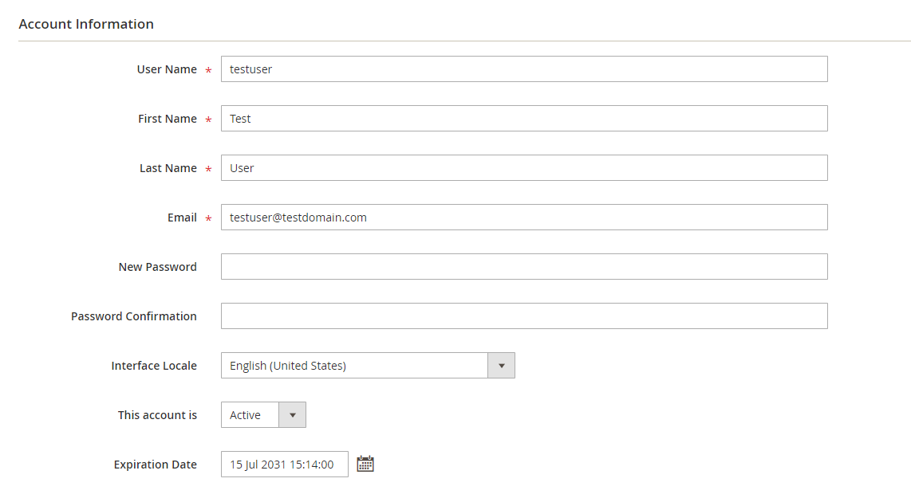Open the Interface Locale dropdown

[x=368, y=366]
